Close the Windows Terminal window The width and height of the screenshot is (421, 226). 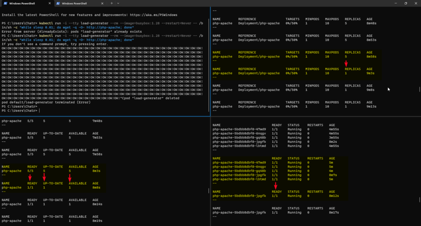coord(416,3)
